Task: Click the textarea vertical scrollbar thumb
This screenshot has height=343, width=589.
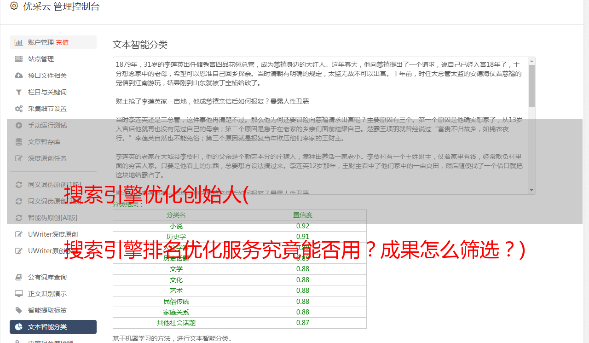Action: pos(531,86)
